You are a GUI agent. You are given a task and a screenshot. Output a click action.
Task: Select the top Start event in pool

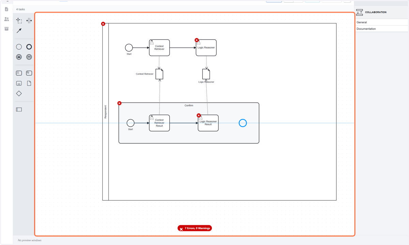(x=129, y=48)
